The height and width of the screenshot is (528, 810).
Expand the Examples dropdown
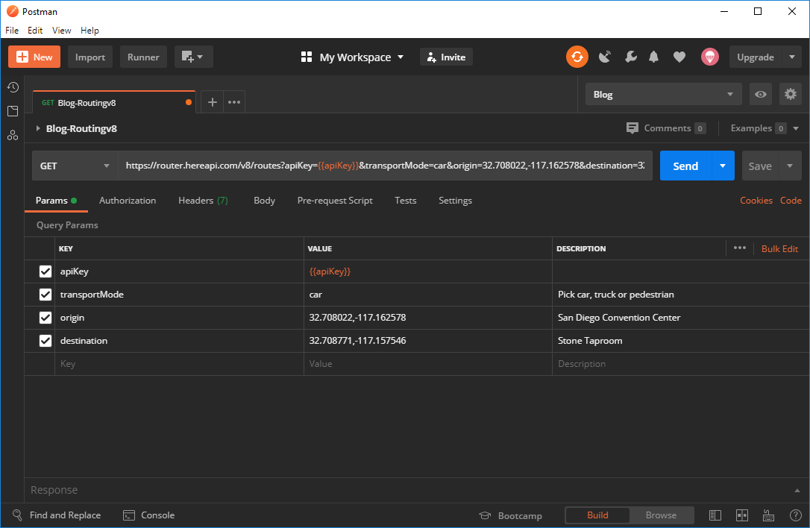click(x=796, y=128)
